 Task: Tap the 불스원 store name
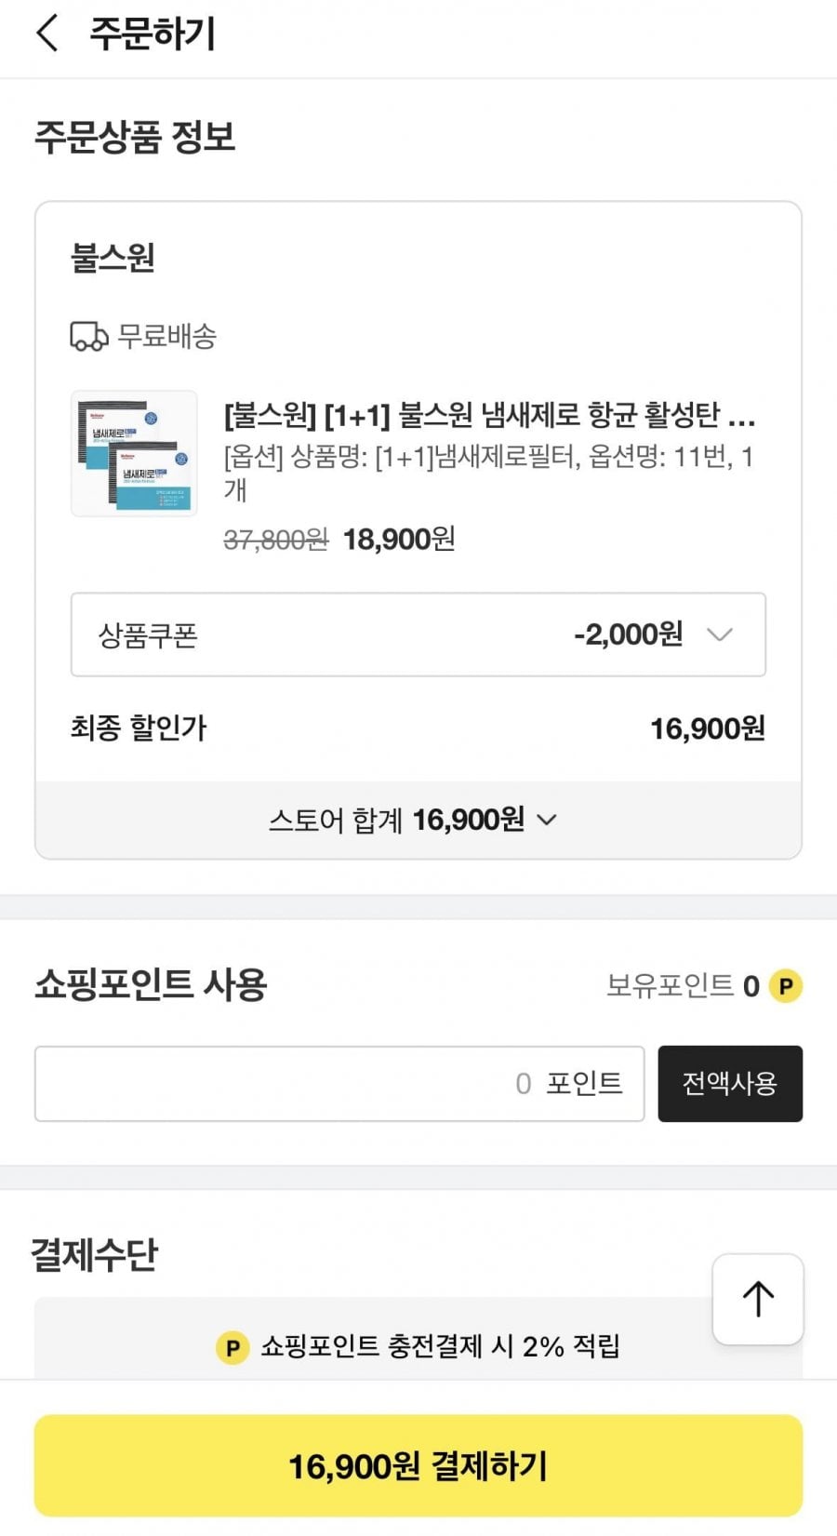tap(113, 258)
